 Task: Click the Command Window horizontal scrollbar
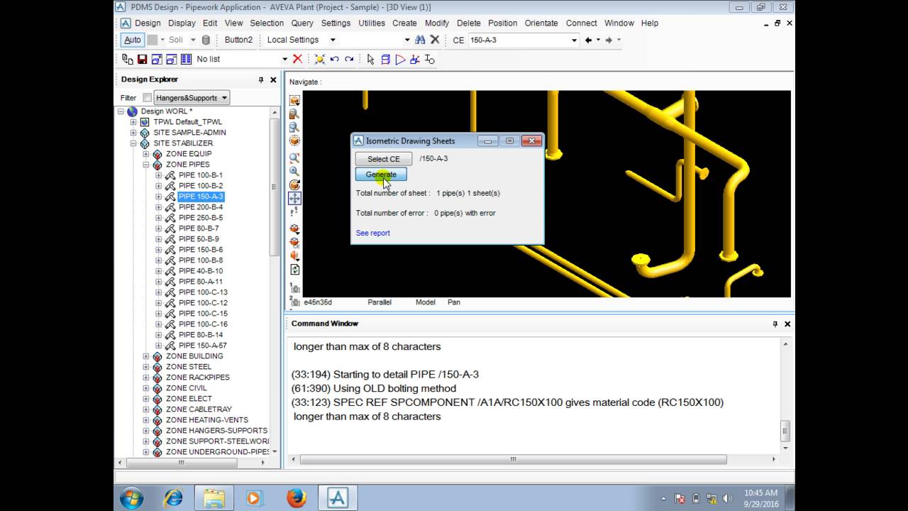[x=514, y=459]
